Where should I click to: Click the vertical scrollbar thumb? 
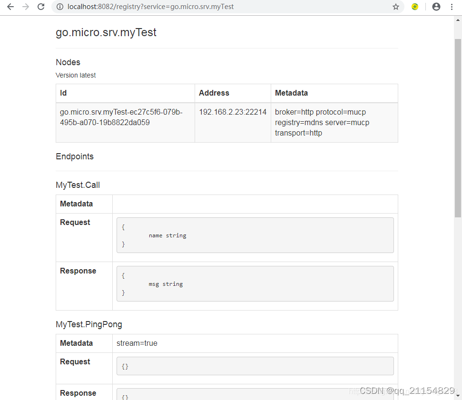point(458,128)
